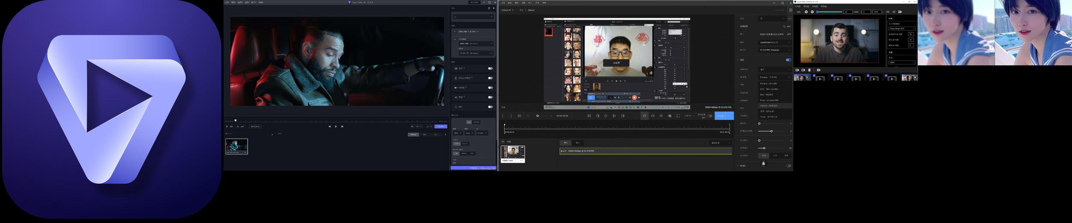This screenshot has width=1072, height=223.
Task: Select the car clip thumbnail in Video AI v3
Action: click(236, 147)
